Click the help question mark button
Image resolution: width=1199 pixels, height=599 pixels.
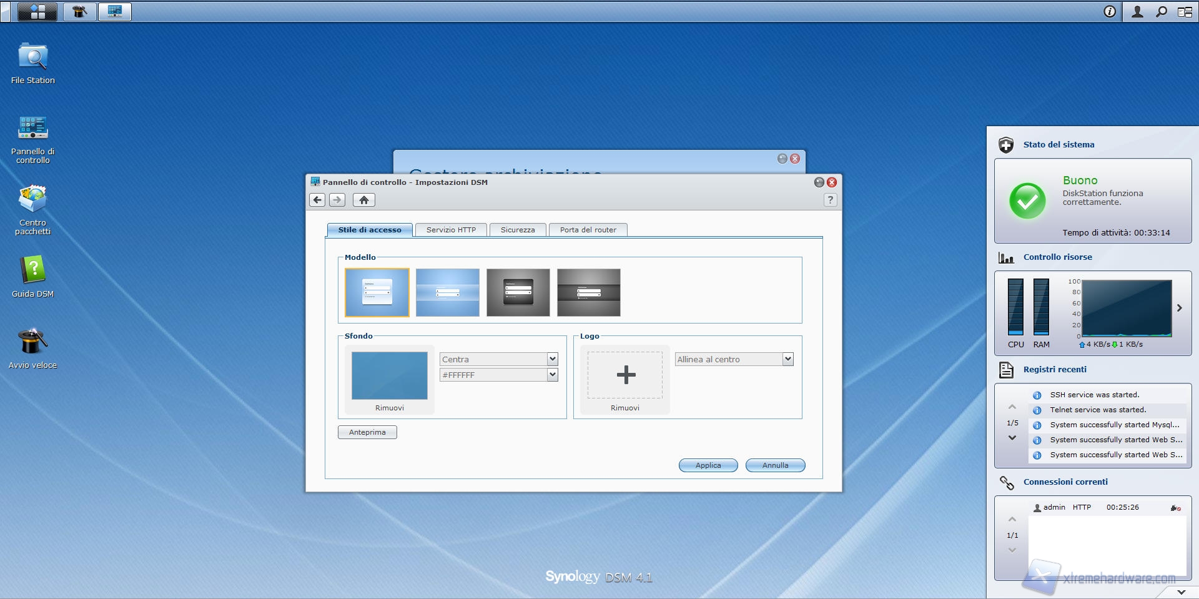click(830, 200)
